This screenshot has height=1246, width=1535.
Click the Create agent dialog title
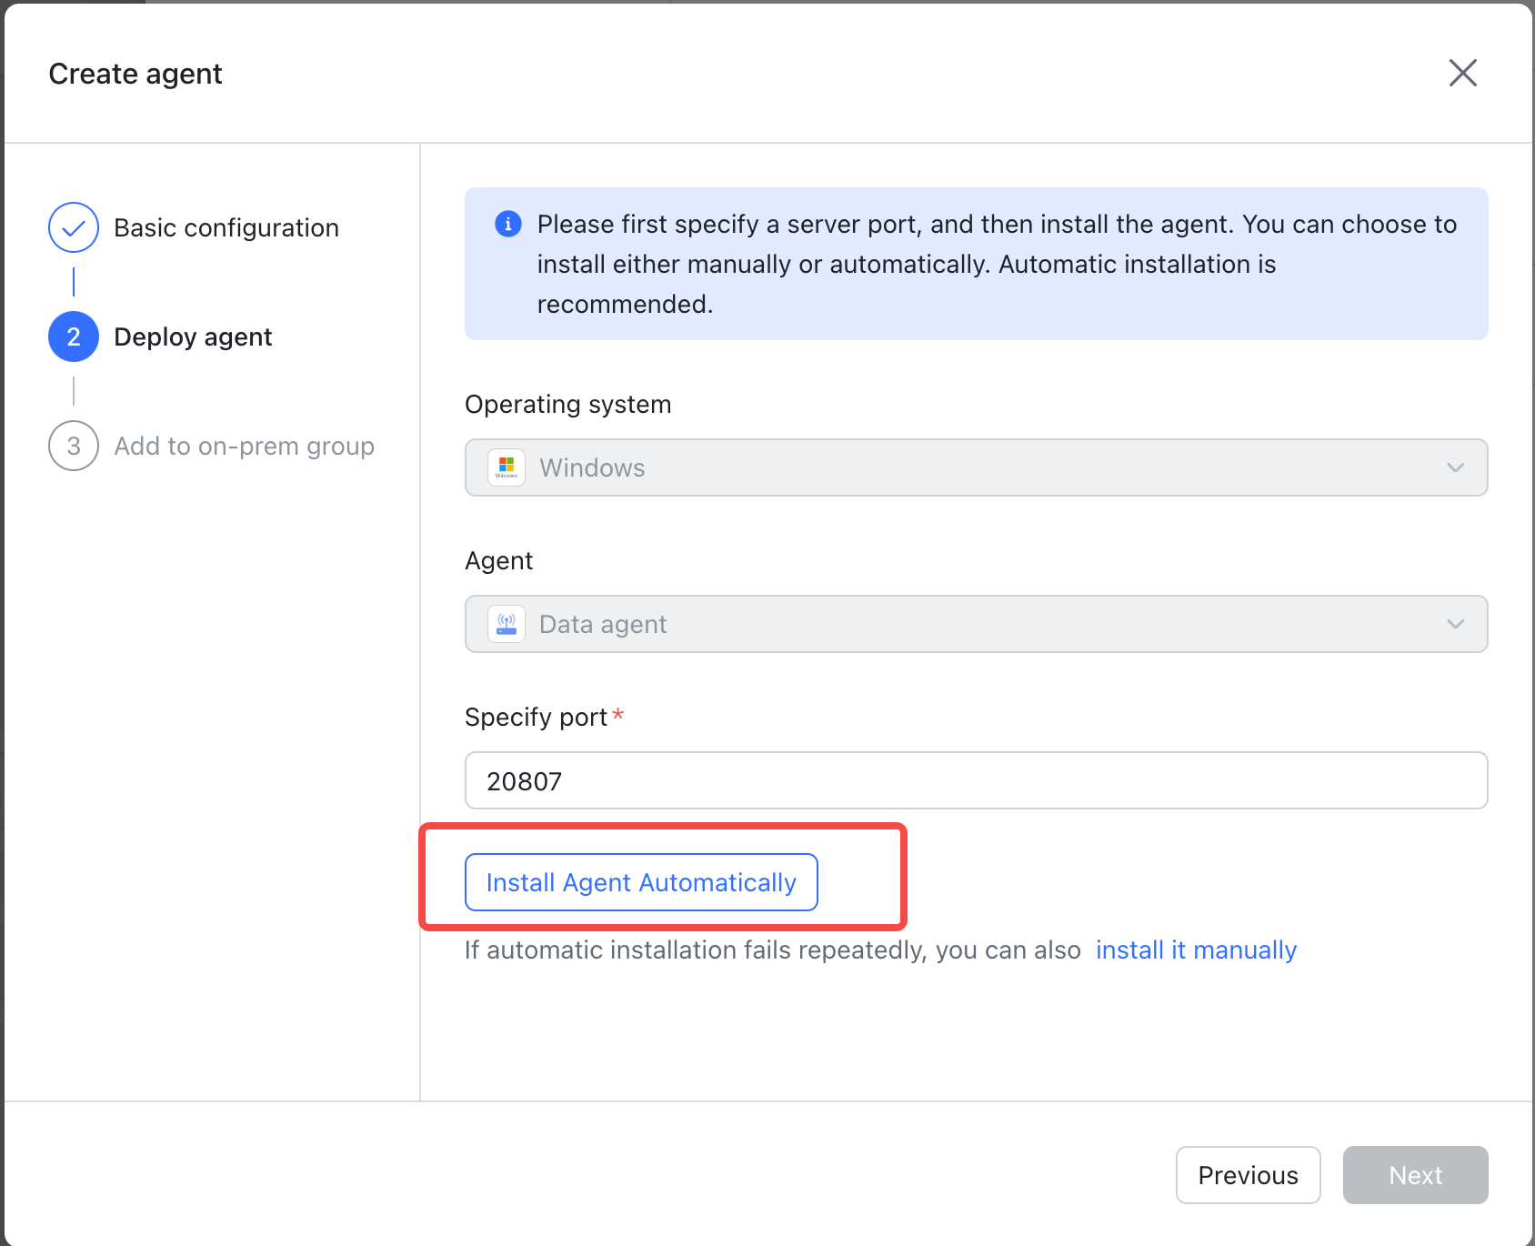point(135,73)
